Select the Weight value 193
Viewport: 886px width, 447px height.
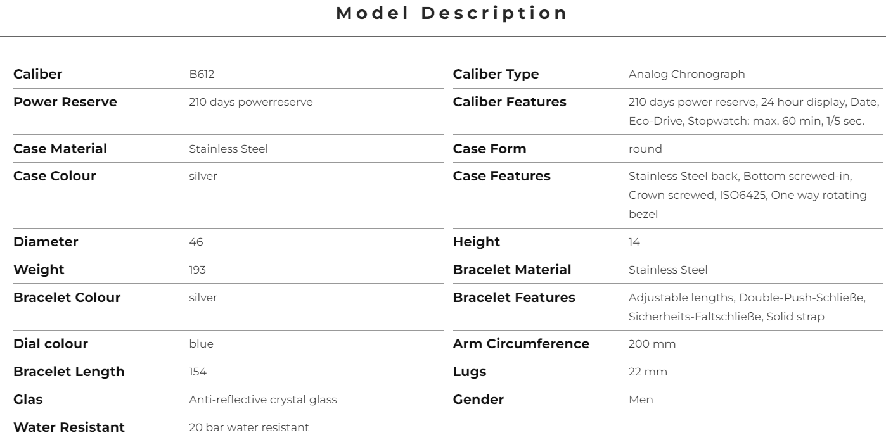click(197, 270)
